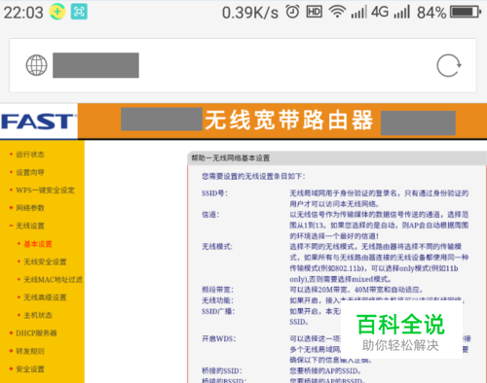Tap the 22:03 clock in status bar
This screenshot has height=383, width=487.
(x=23, y=13)
